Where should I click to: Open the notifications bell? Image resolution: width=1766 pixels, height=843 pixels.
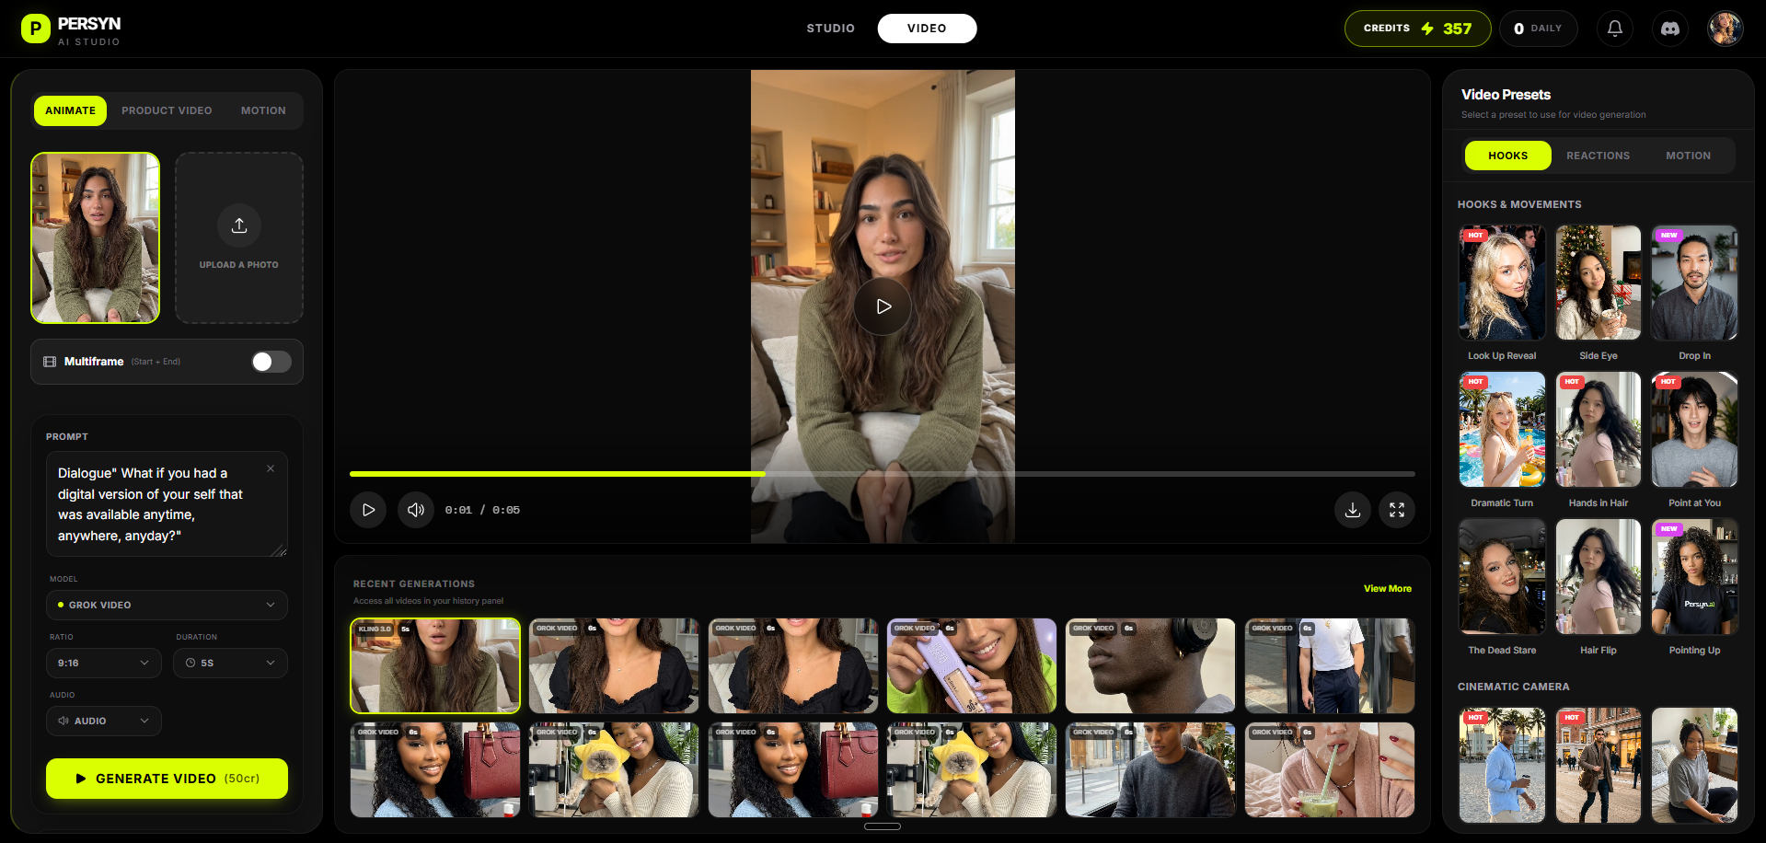click(1614, 29)
